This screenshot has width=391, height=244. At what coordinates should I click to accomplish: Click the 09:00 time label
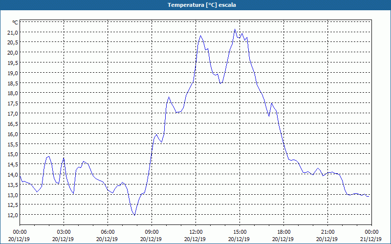click(x=152, y=232)
